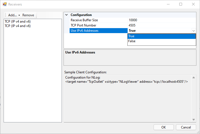This screenshot has width=200, height=134.
Task: Maximize the Receivers window
Action: pyautogui.click(x=180, y=4)
